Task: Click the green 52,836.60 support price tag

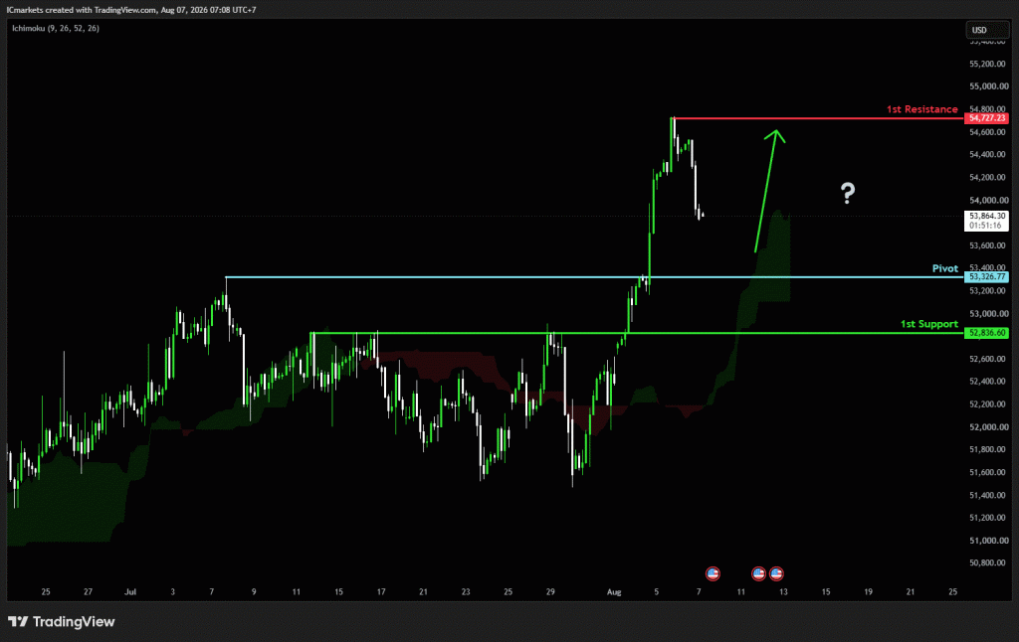Action: [x=986, y=333]
